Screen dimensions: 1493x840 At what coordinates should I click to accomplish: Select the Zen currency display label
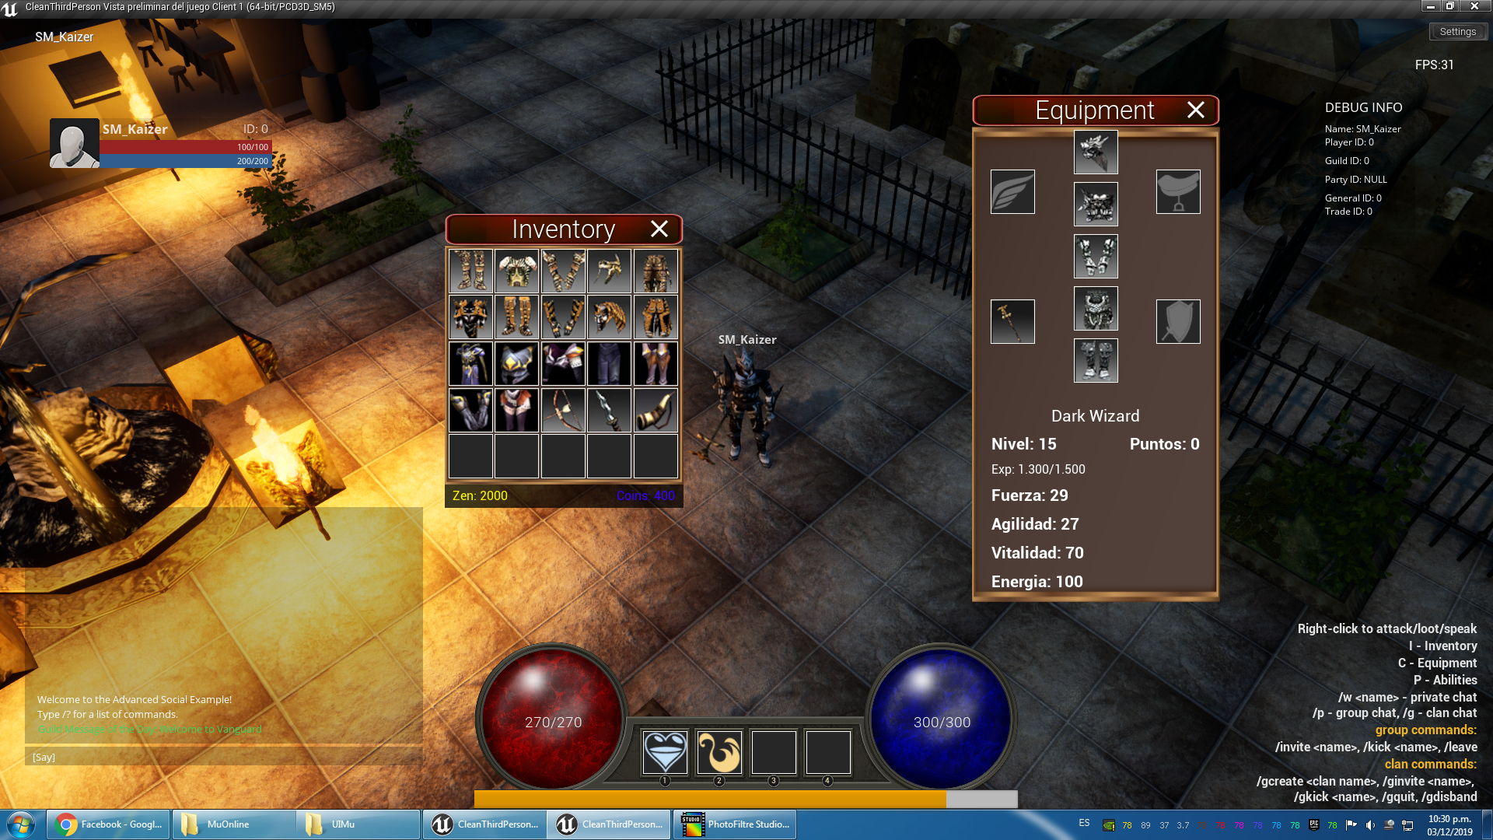pos(480,495)
